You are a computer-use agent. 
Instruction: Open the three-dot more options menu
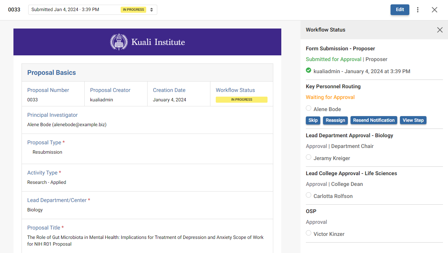(x=418, y=10)
